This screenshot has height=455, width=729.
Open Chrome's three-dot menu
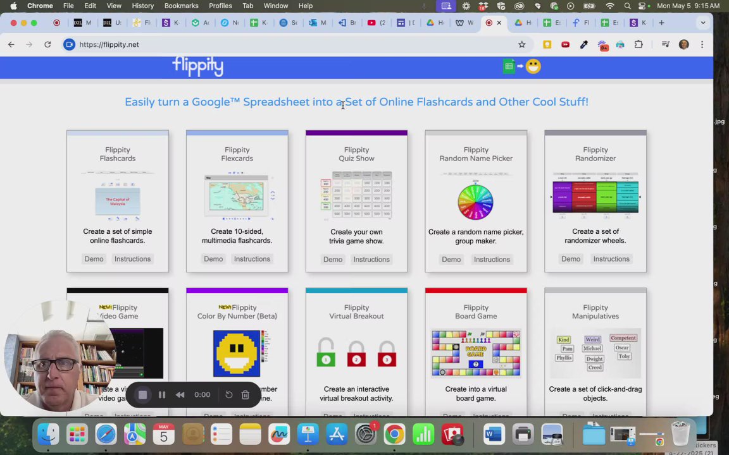coord(702,45)
